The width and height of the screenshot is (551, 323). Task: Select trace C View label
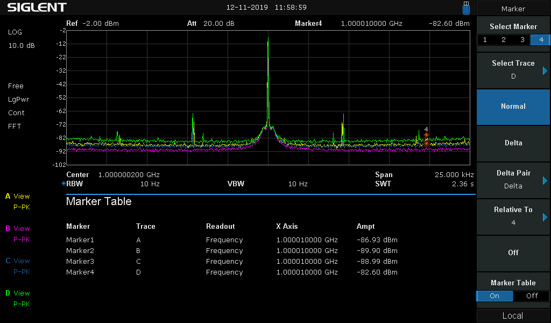18,261
